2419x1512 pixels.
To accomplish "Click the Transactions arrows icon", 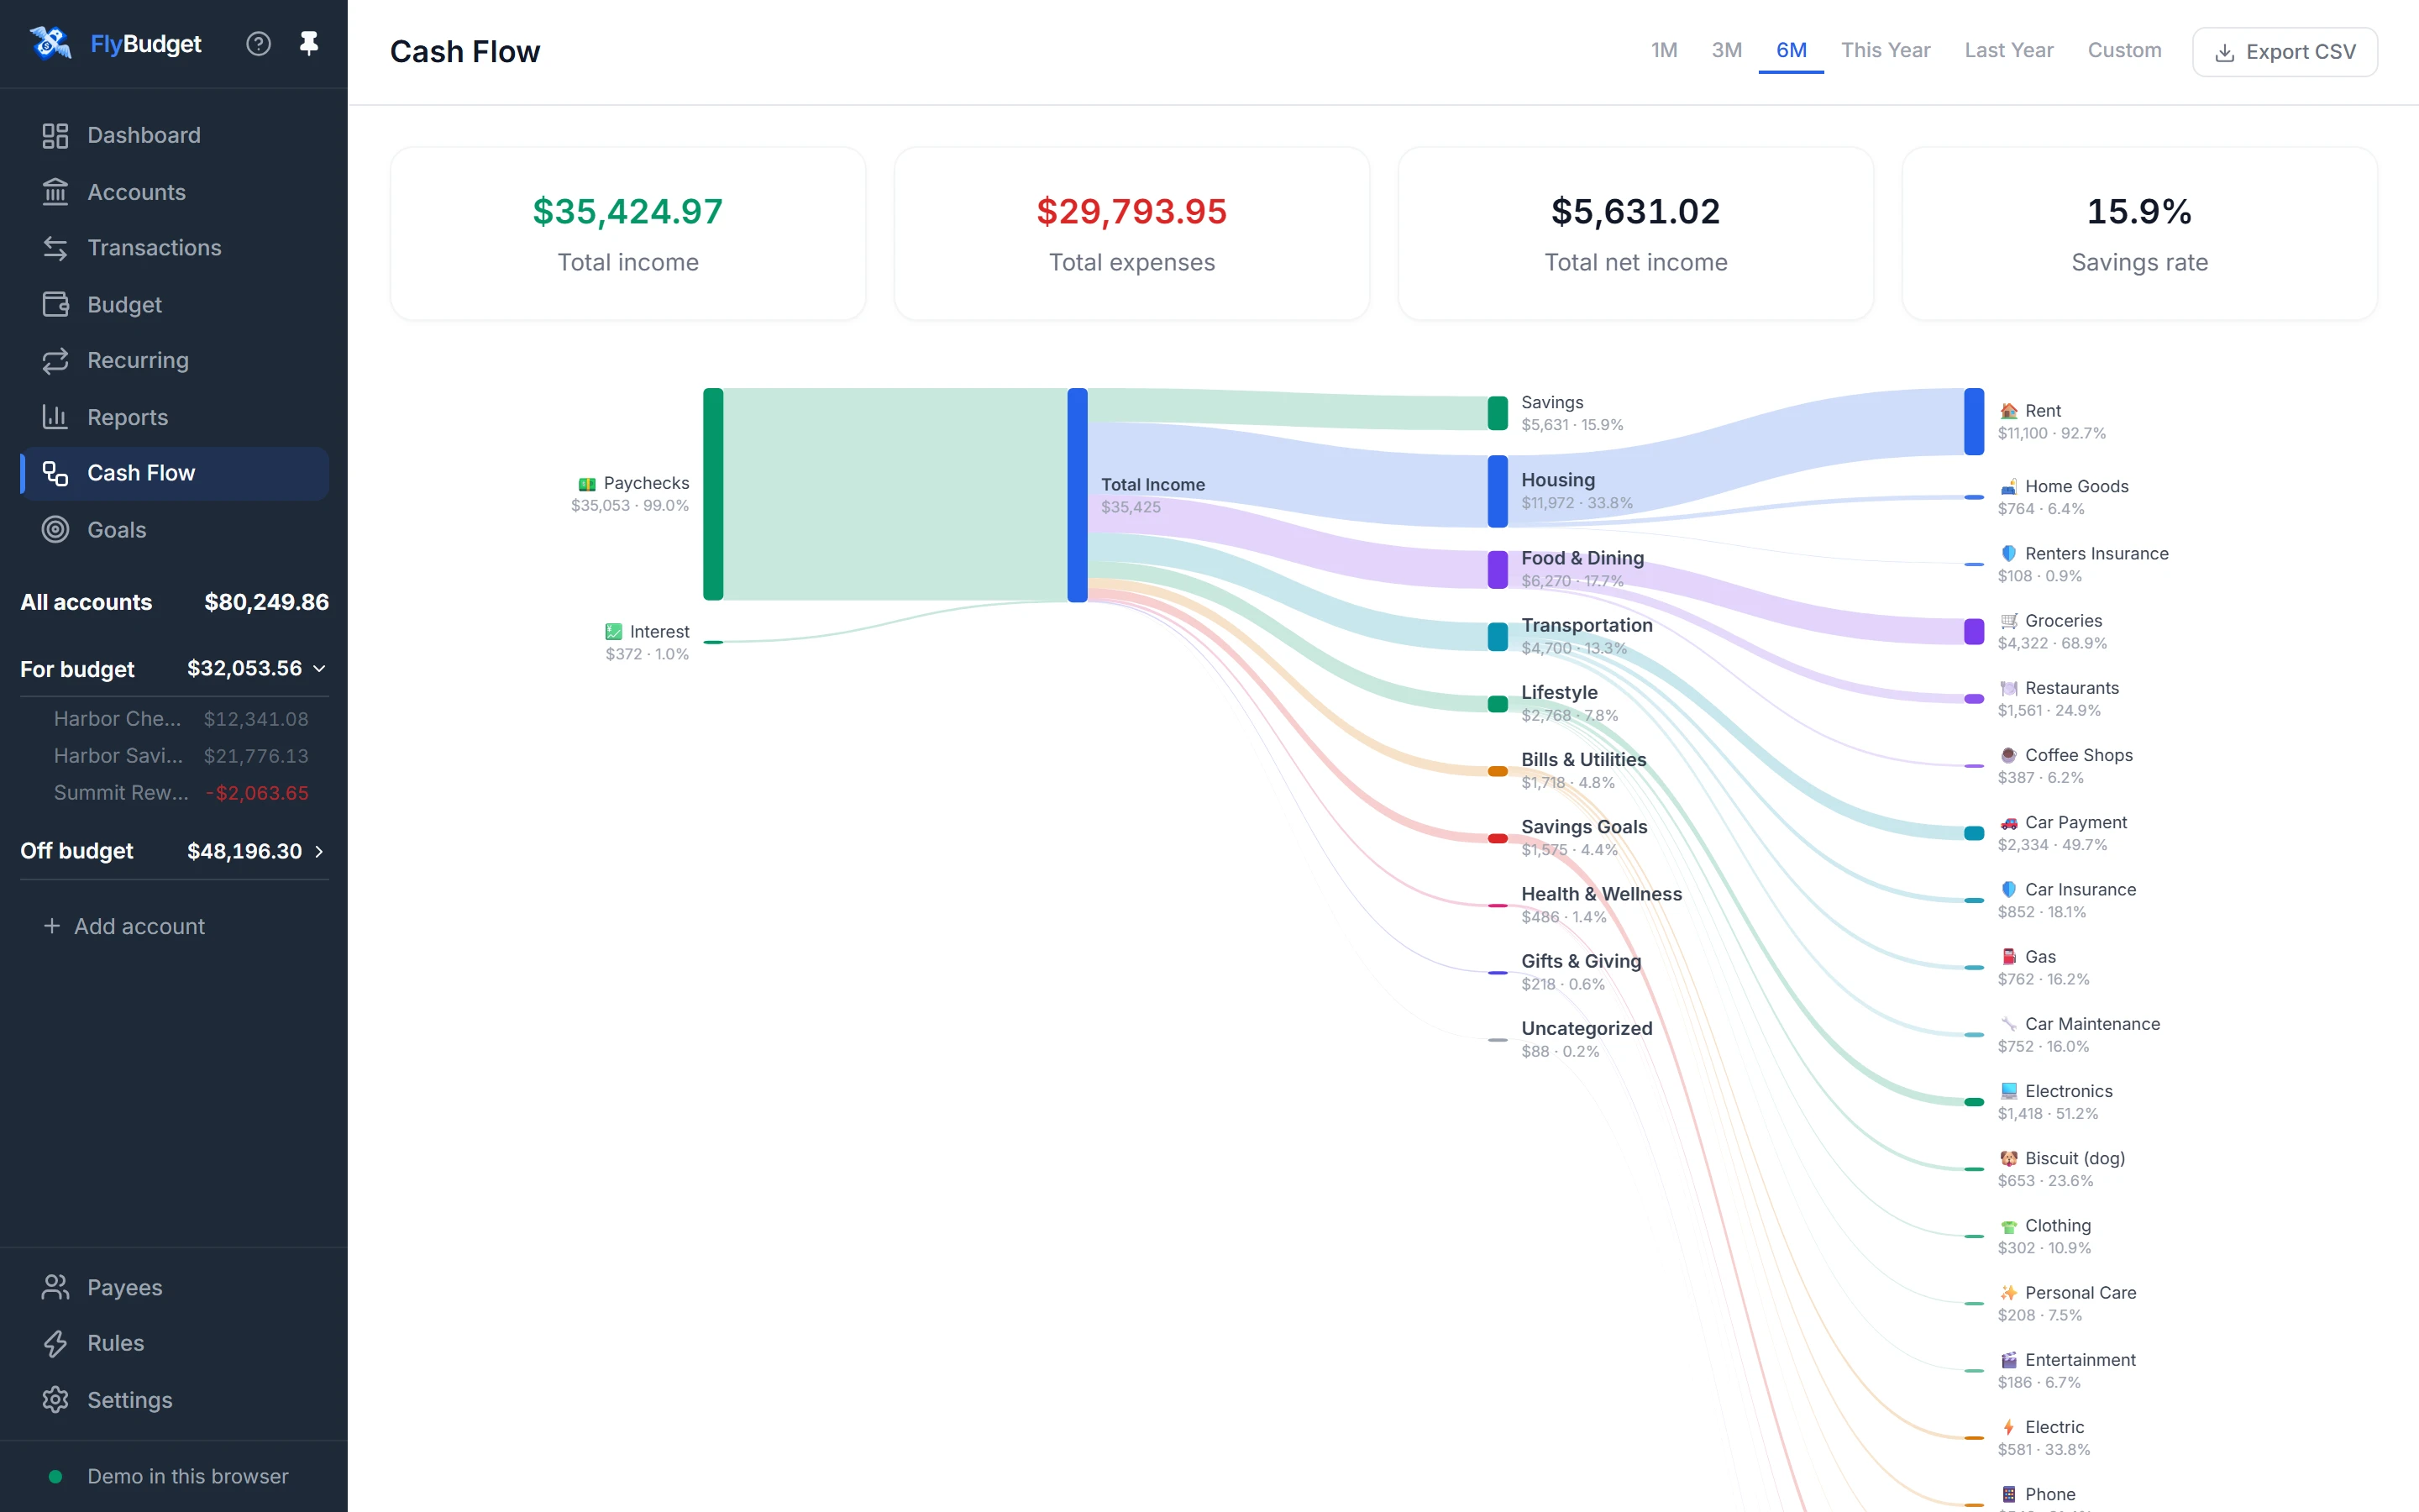I will pyautogui.click(x=55, y=247).
